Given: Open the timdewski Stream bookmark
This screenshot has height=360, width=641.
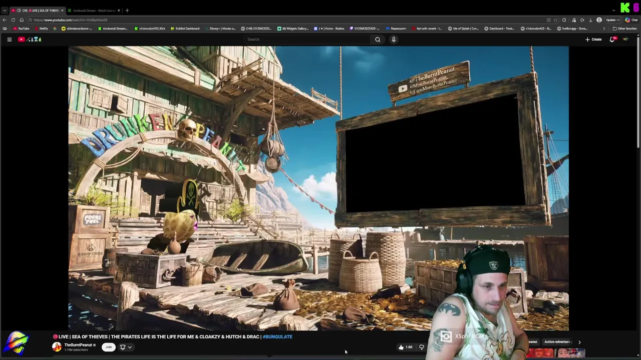Looking at the screenshot, I should click(113, 28).
